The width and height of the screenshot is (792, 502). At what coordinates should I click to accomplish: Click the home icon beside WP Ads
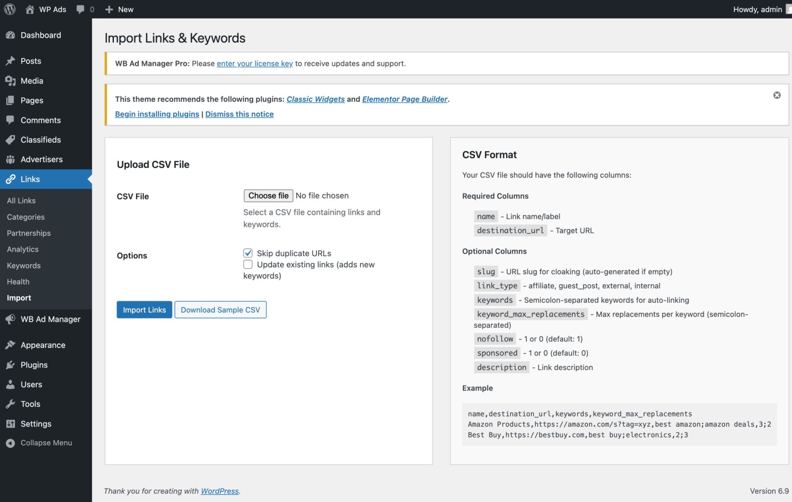[30, 9]
